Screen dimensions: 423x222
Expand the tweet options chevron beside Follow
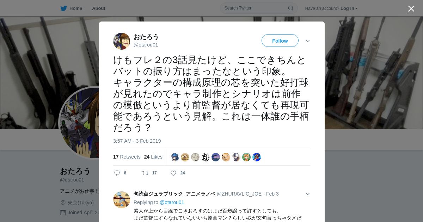click(x=308, y=41)
